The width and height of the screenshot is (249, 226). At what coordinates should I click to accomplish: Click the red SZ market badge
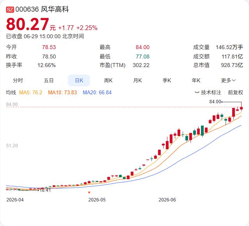[10, 9]
